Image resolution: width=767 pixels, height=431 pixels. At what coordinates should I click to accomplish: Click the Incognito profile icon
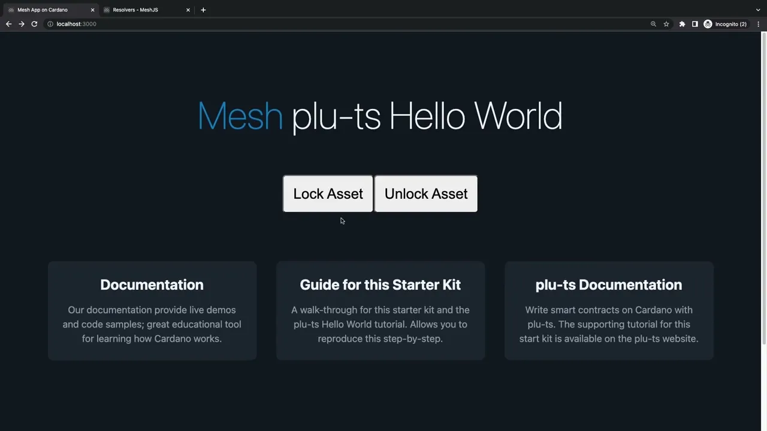(708, 24)
